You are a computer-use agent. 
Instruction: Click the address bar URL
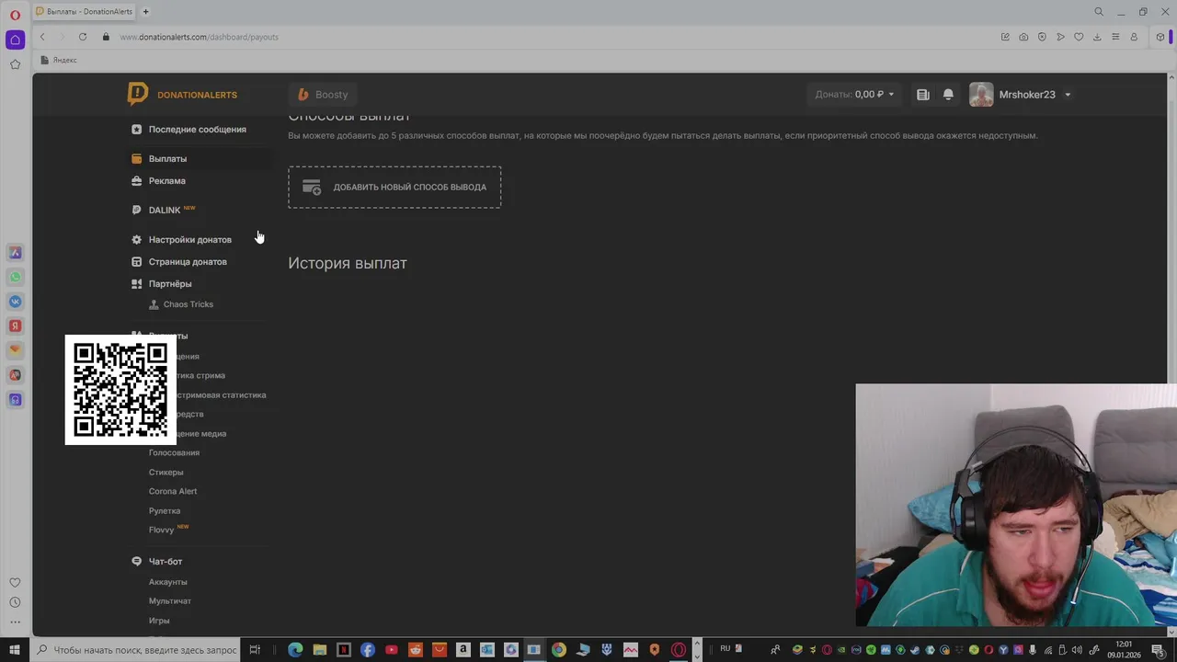[x=199, y=37]
